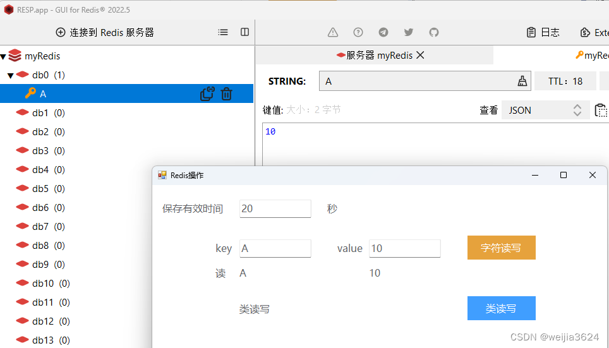Focus the 保存有效时间 seconds field
Image resolution: width=609 pixels, height=348 pixels.
[x=275, y=208]
